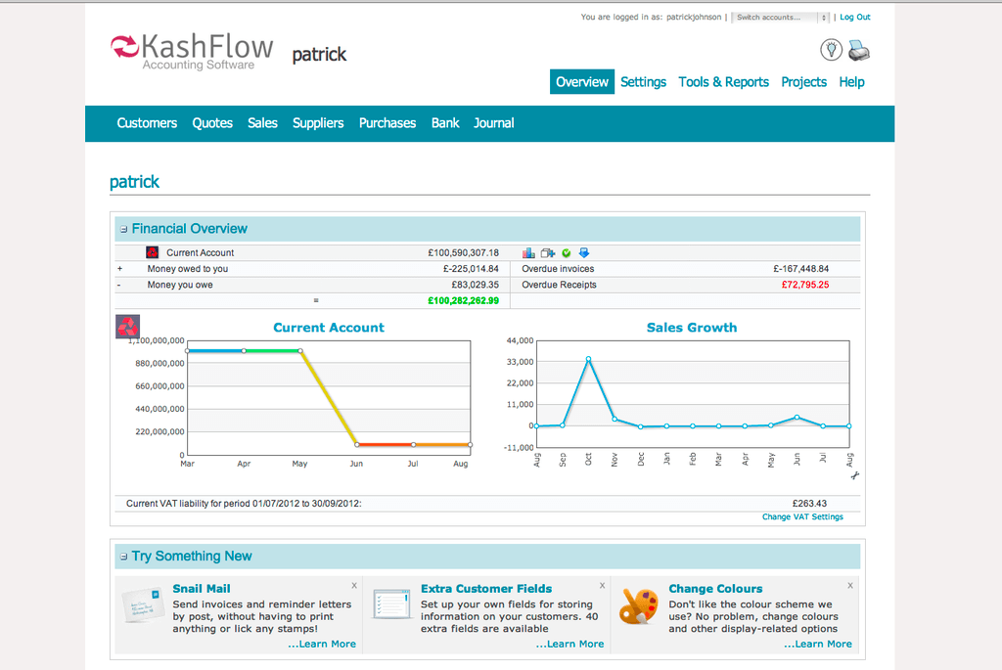Dismiss the Snail Mail suggestion

pos(354,585)
